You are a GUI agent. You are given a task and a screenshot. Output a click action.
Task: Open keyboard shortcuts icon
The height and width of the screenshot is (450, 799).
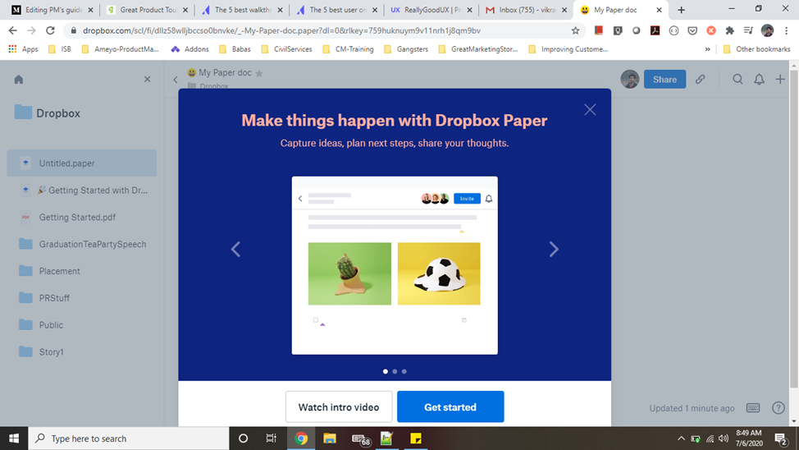(x=753, y=408)
